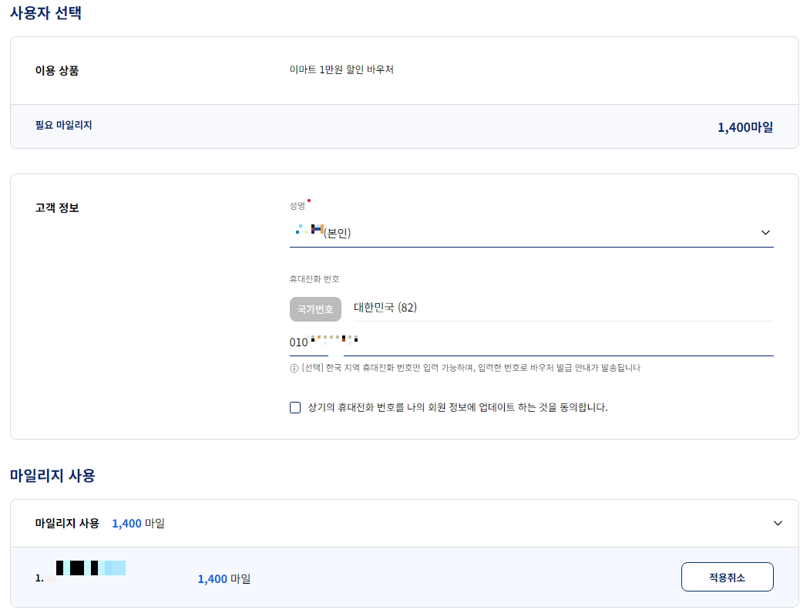This screenshot has height=610, width=810.
Task: Click the 국가번호 button
Action: [315, 309]
